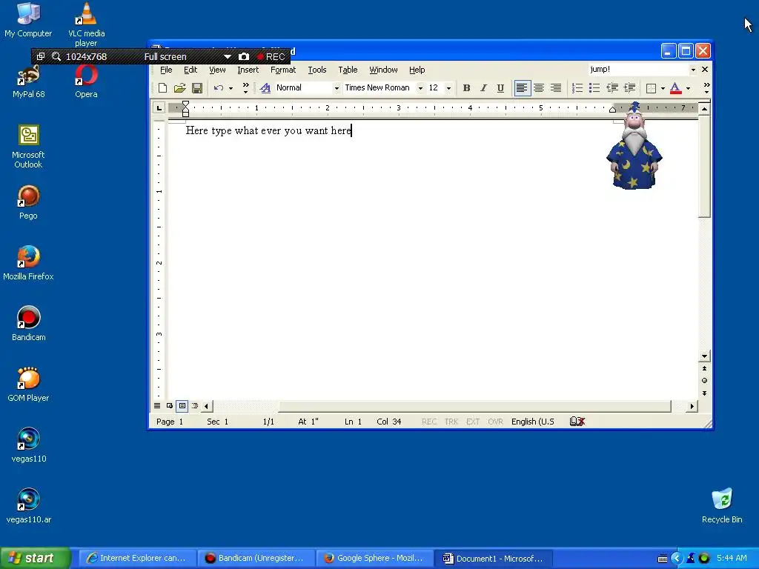This screenshot has height=569, width=759.
Task: Toggle the OVR overtype indicator
Action: pos(495,422)
